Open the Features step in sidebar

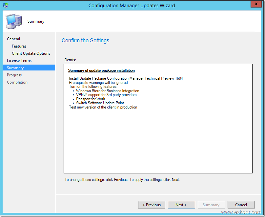pos(19,46)
